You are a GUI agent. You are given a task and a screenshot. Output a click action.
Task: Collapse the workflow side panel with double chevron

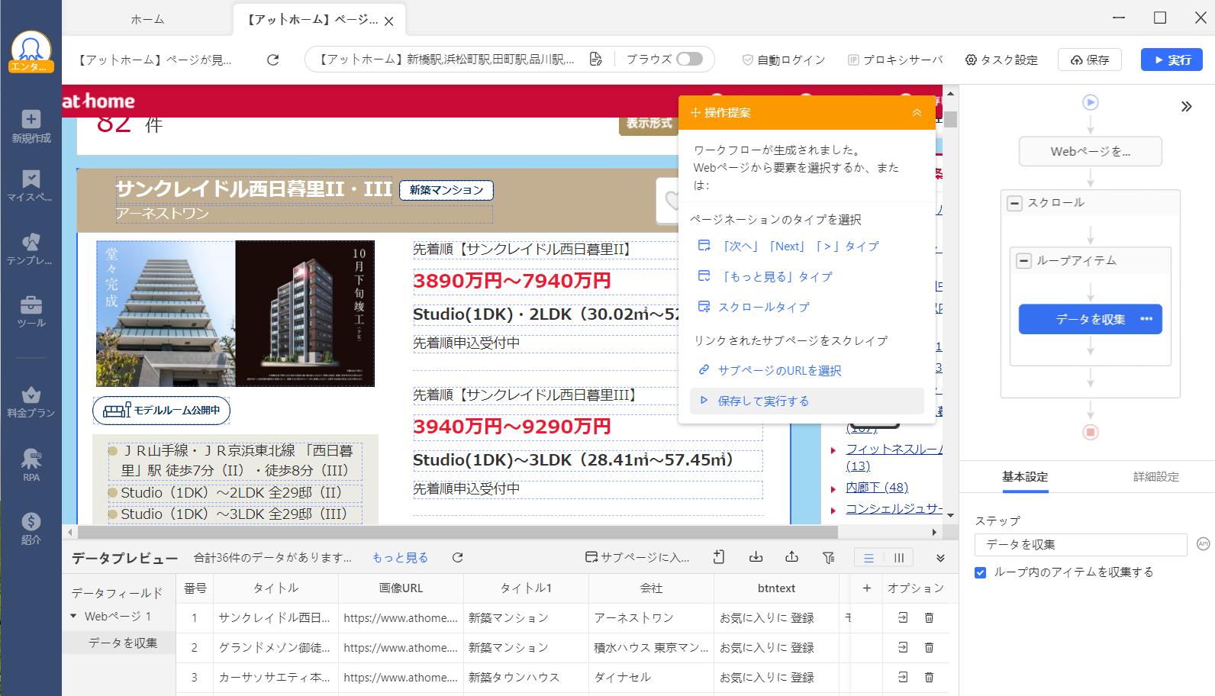tap(1186, 107)
